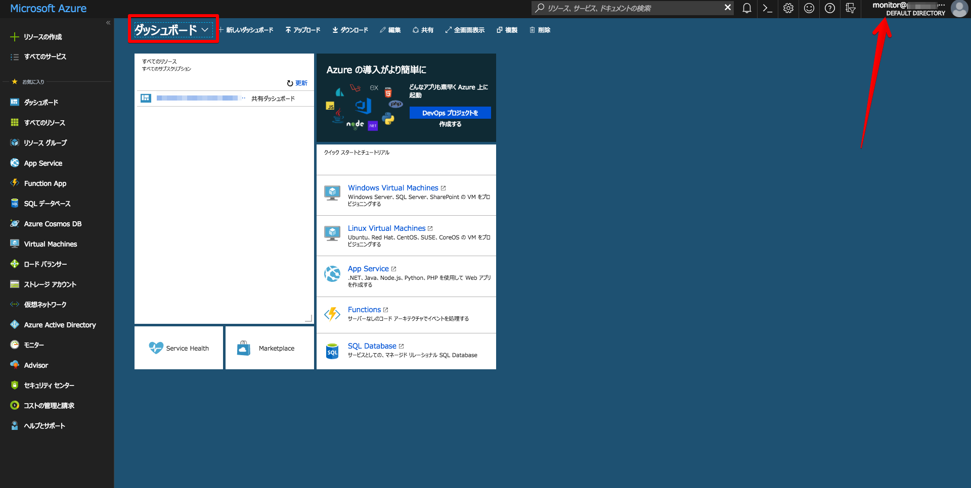Click the Azure Active Directory sidebar icon

[x=15, y=324]
